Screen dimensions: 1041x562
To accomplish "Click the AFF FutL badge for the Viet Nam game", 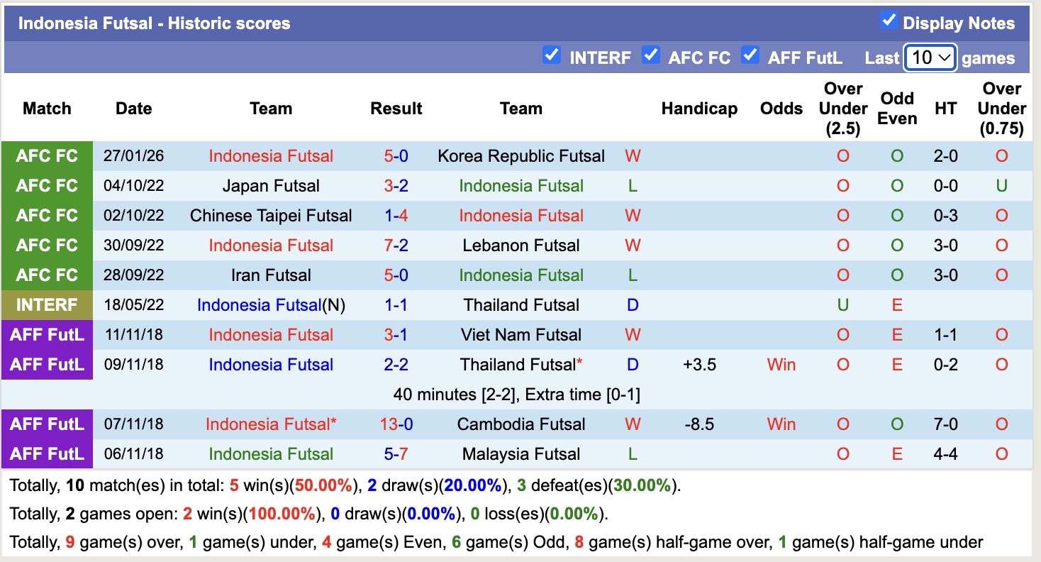I will (x=47, y=334).
